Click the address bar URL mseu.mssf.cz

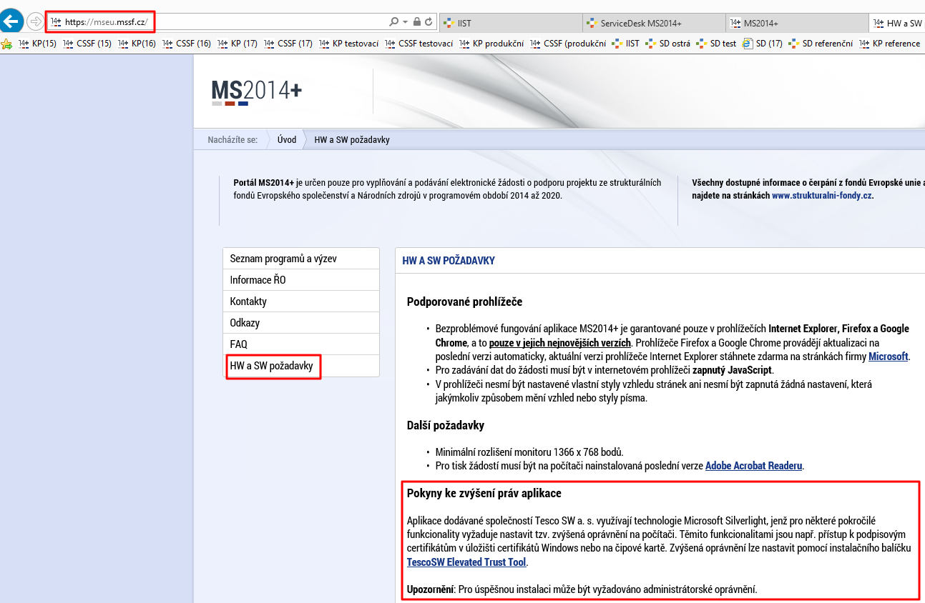(105, 22)
